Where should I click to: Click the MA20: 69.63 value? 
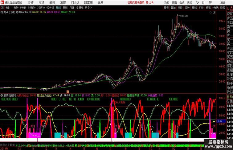pos(54,12)
